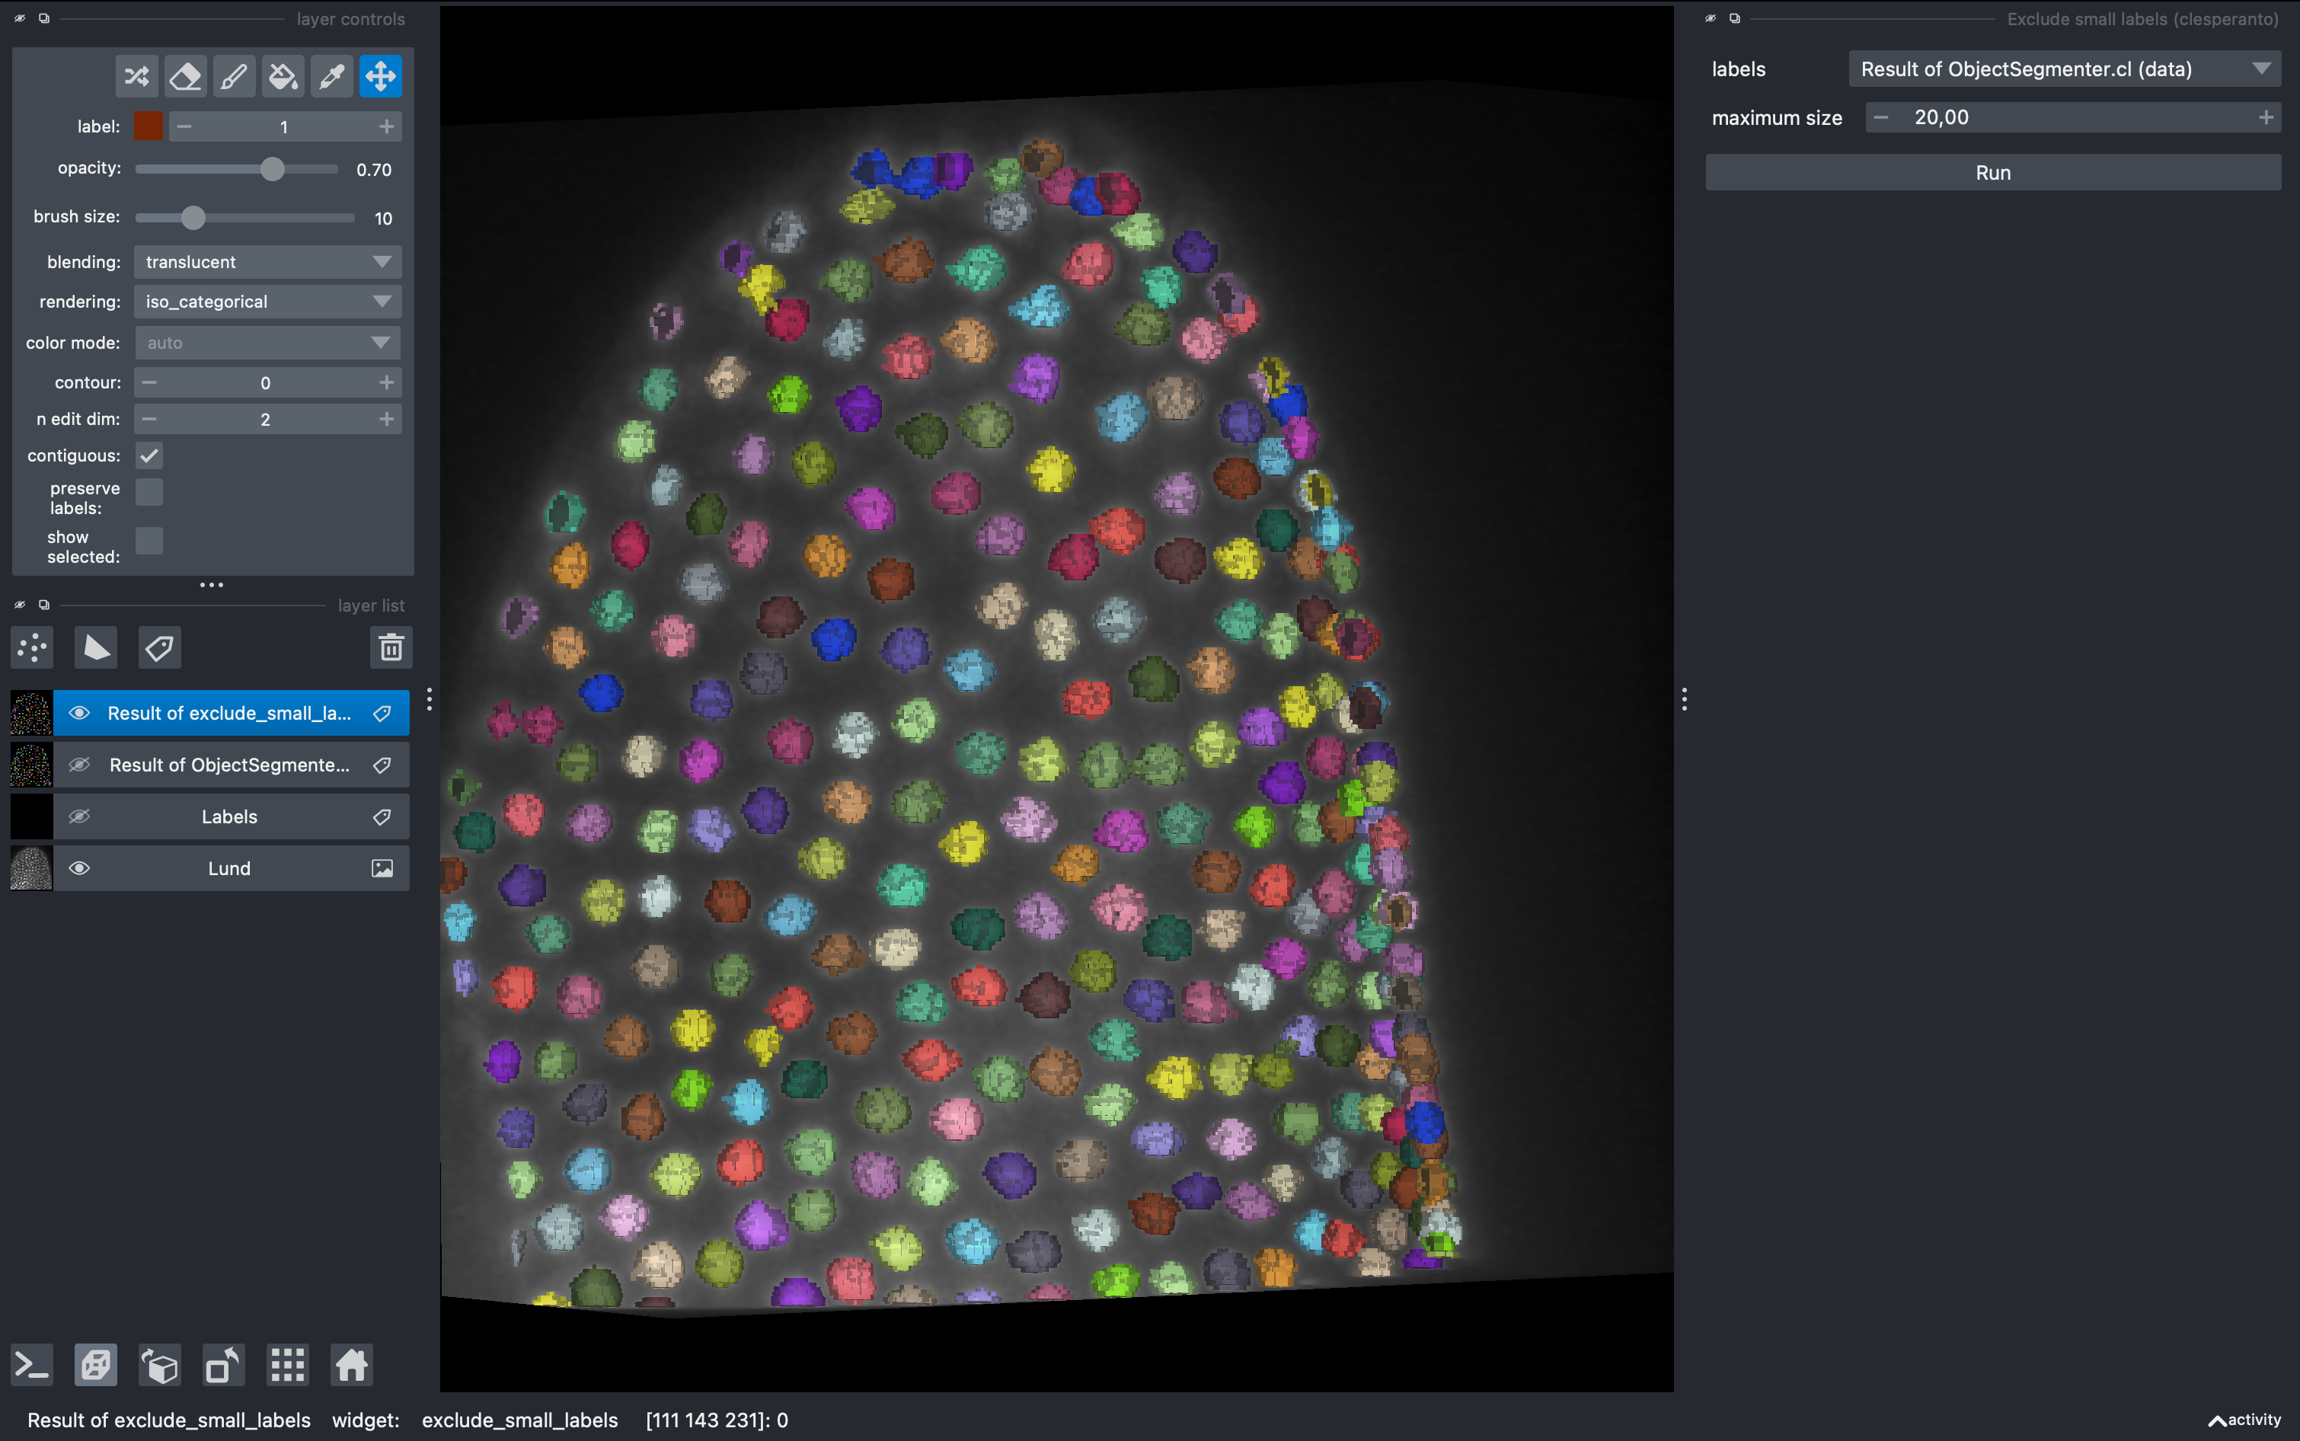Pick the color picker eyedropper tool

click(x=331, y=76)
